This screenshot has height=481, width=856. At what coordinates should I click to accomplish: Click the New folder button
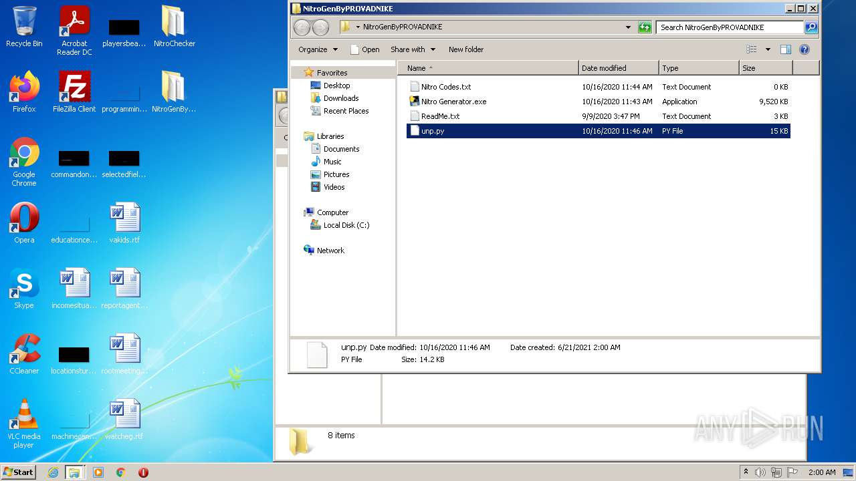466,49
